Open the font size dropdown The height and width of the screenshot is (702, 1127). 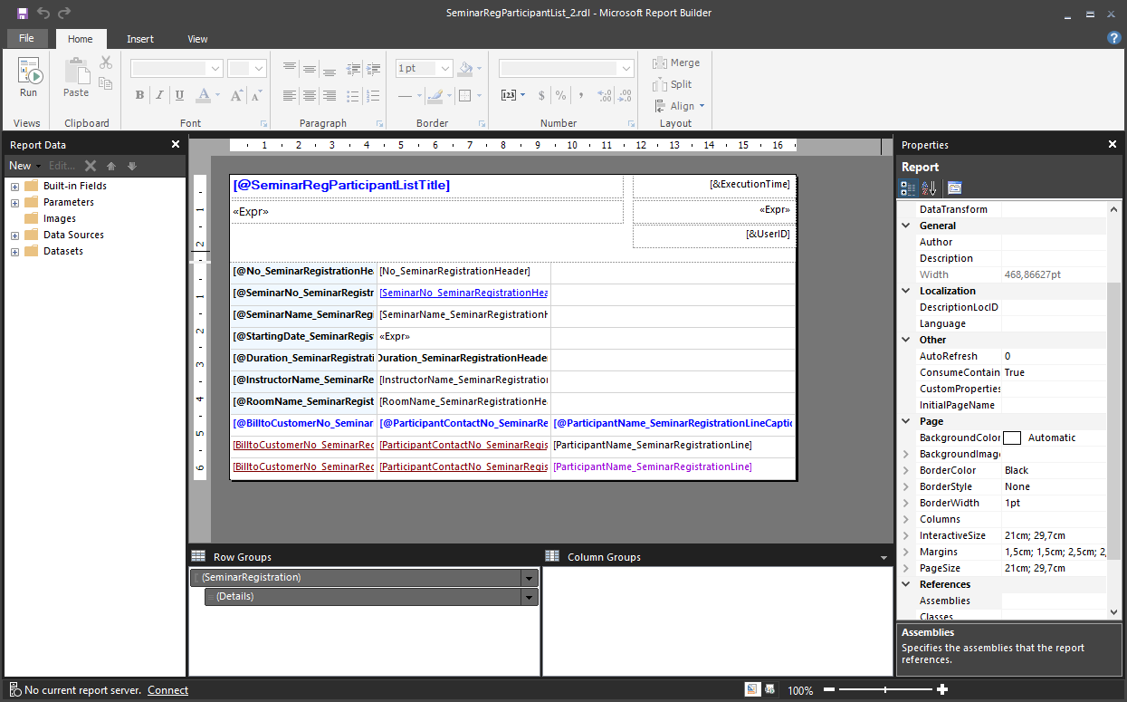click(259, 68)
